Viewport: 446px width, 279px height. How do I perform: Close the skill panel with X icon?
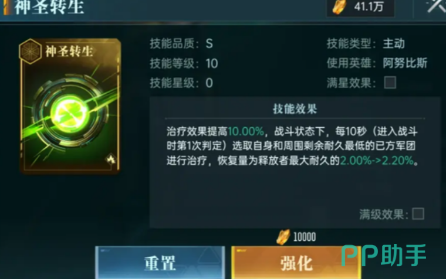435,6
